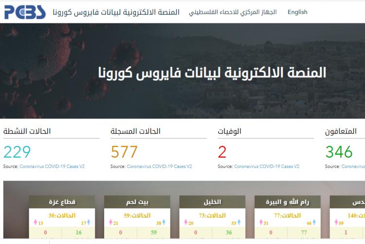This screenshot has width=365, height=244.
Task: Click female icon in قطاع غزة card
Action: [36, 222]
